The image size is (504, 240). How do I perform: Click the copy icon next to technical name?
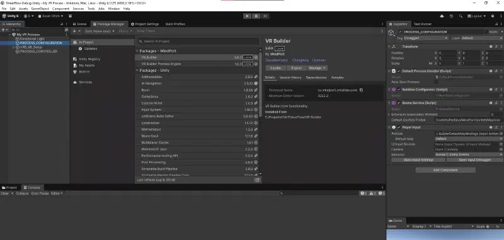click(361, 90)
